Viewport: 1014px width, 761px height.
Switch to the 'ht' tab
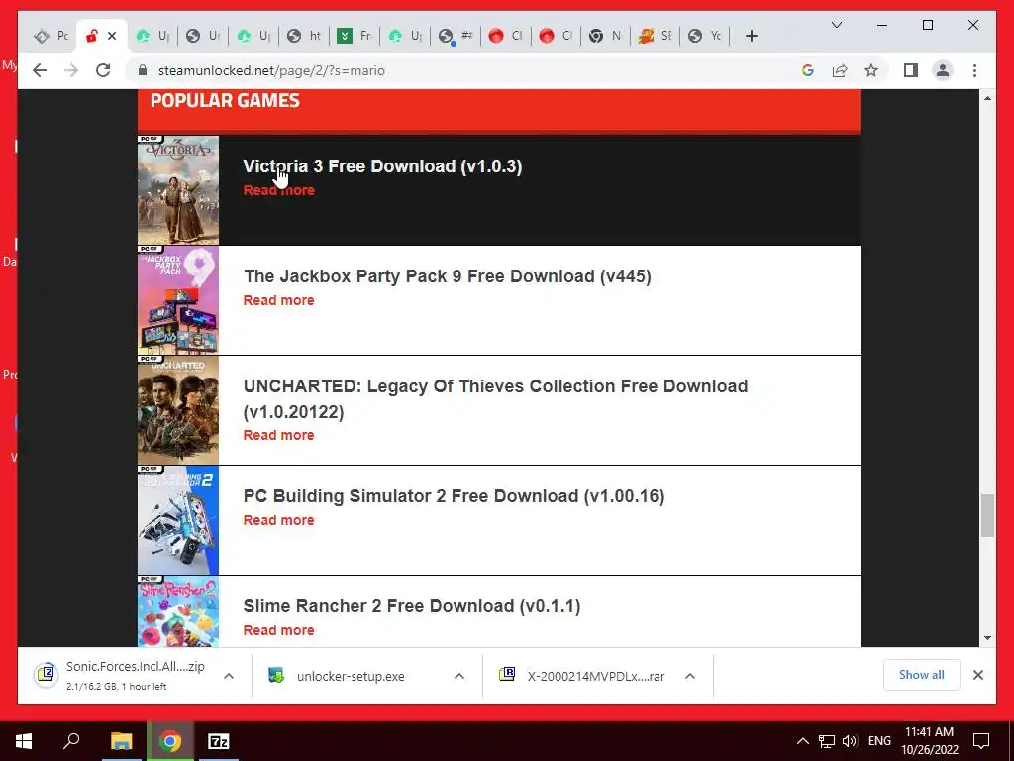coord(304,36)
